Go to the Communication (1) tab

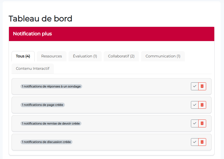[x=163, y=56]
